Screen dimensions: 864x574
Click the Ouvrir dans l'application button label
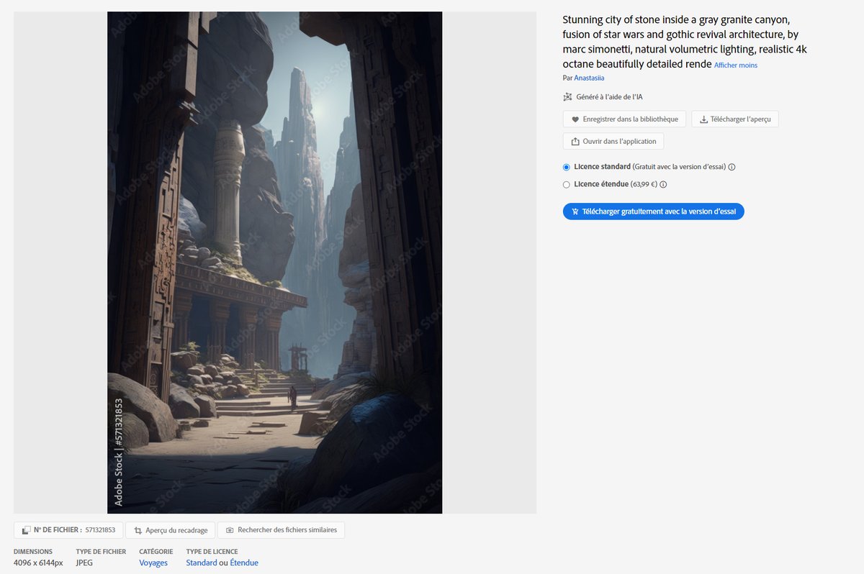(619, 142)
